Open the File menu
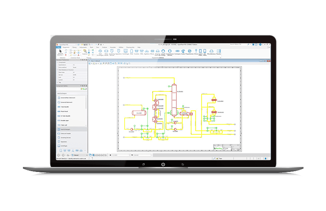 (58, 47)
